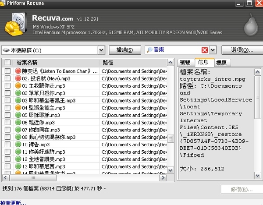Click the 修復(R)... recover button
Screen dimensions: 263x205
click(x=242, y=189)
